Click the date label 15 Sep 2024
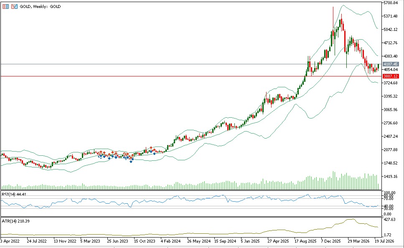The height and width of the screenshot is (248, 404). (226, 241)
